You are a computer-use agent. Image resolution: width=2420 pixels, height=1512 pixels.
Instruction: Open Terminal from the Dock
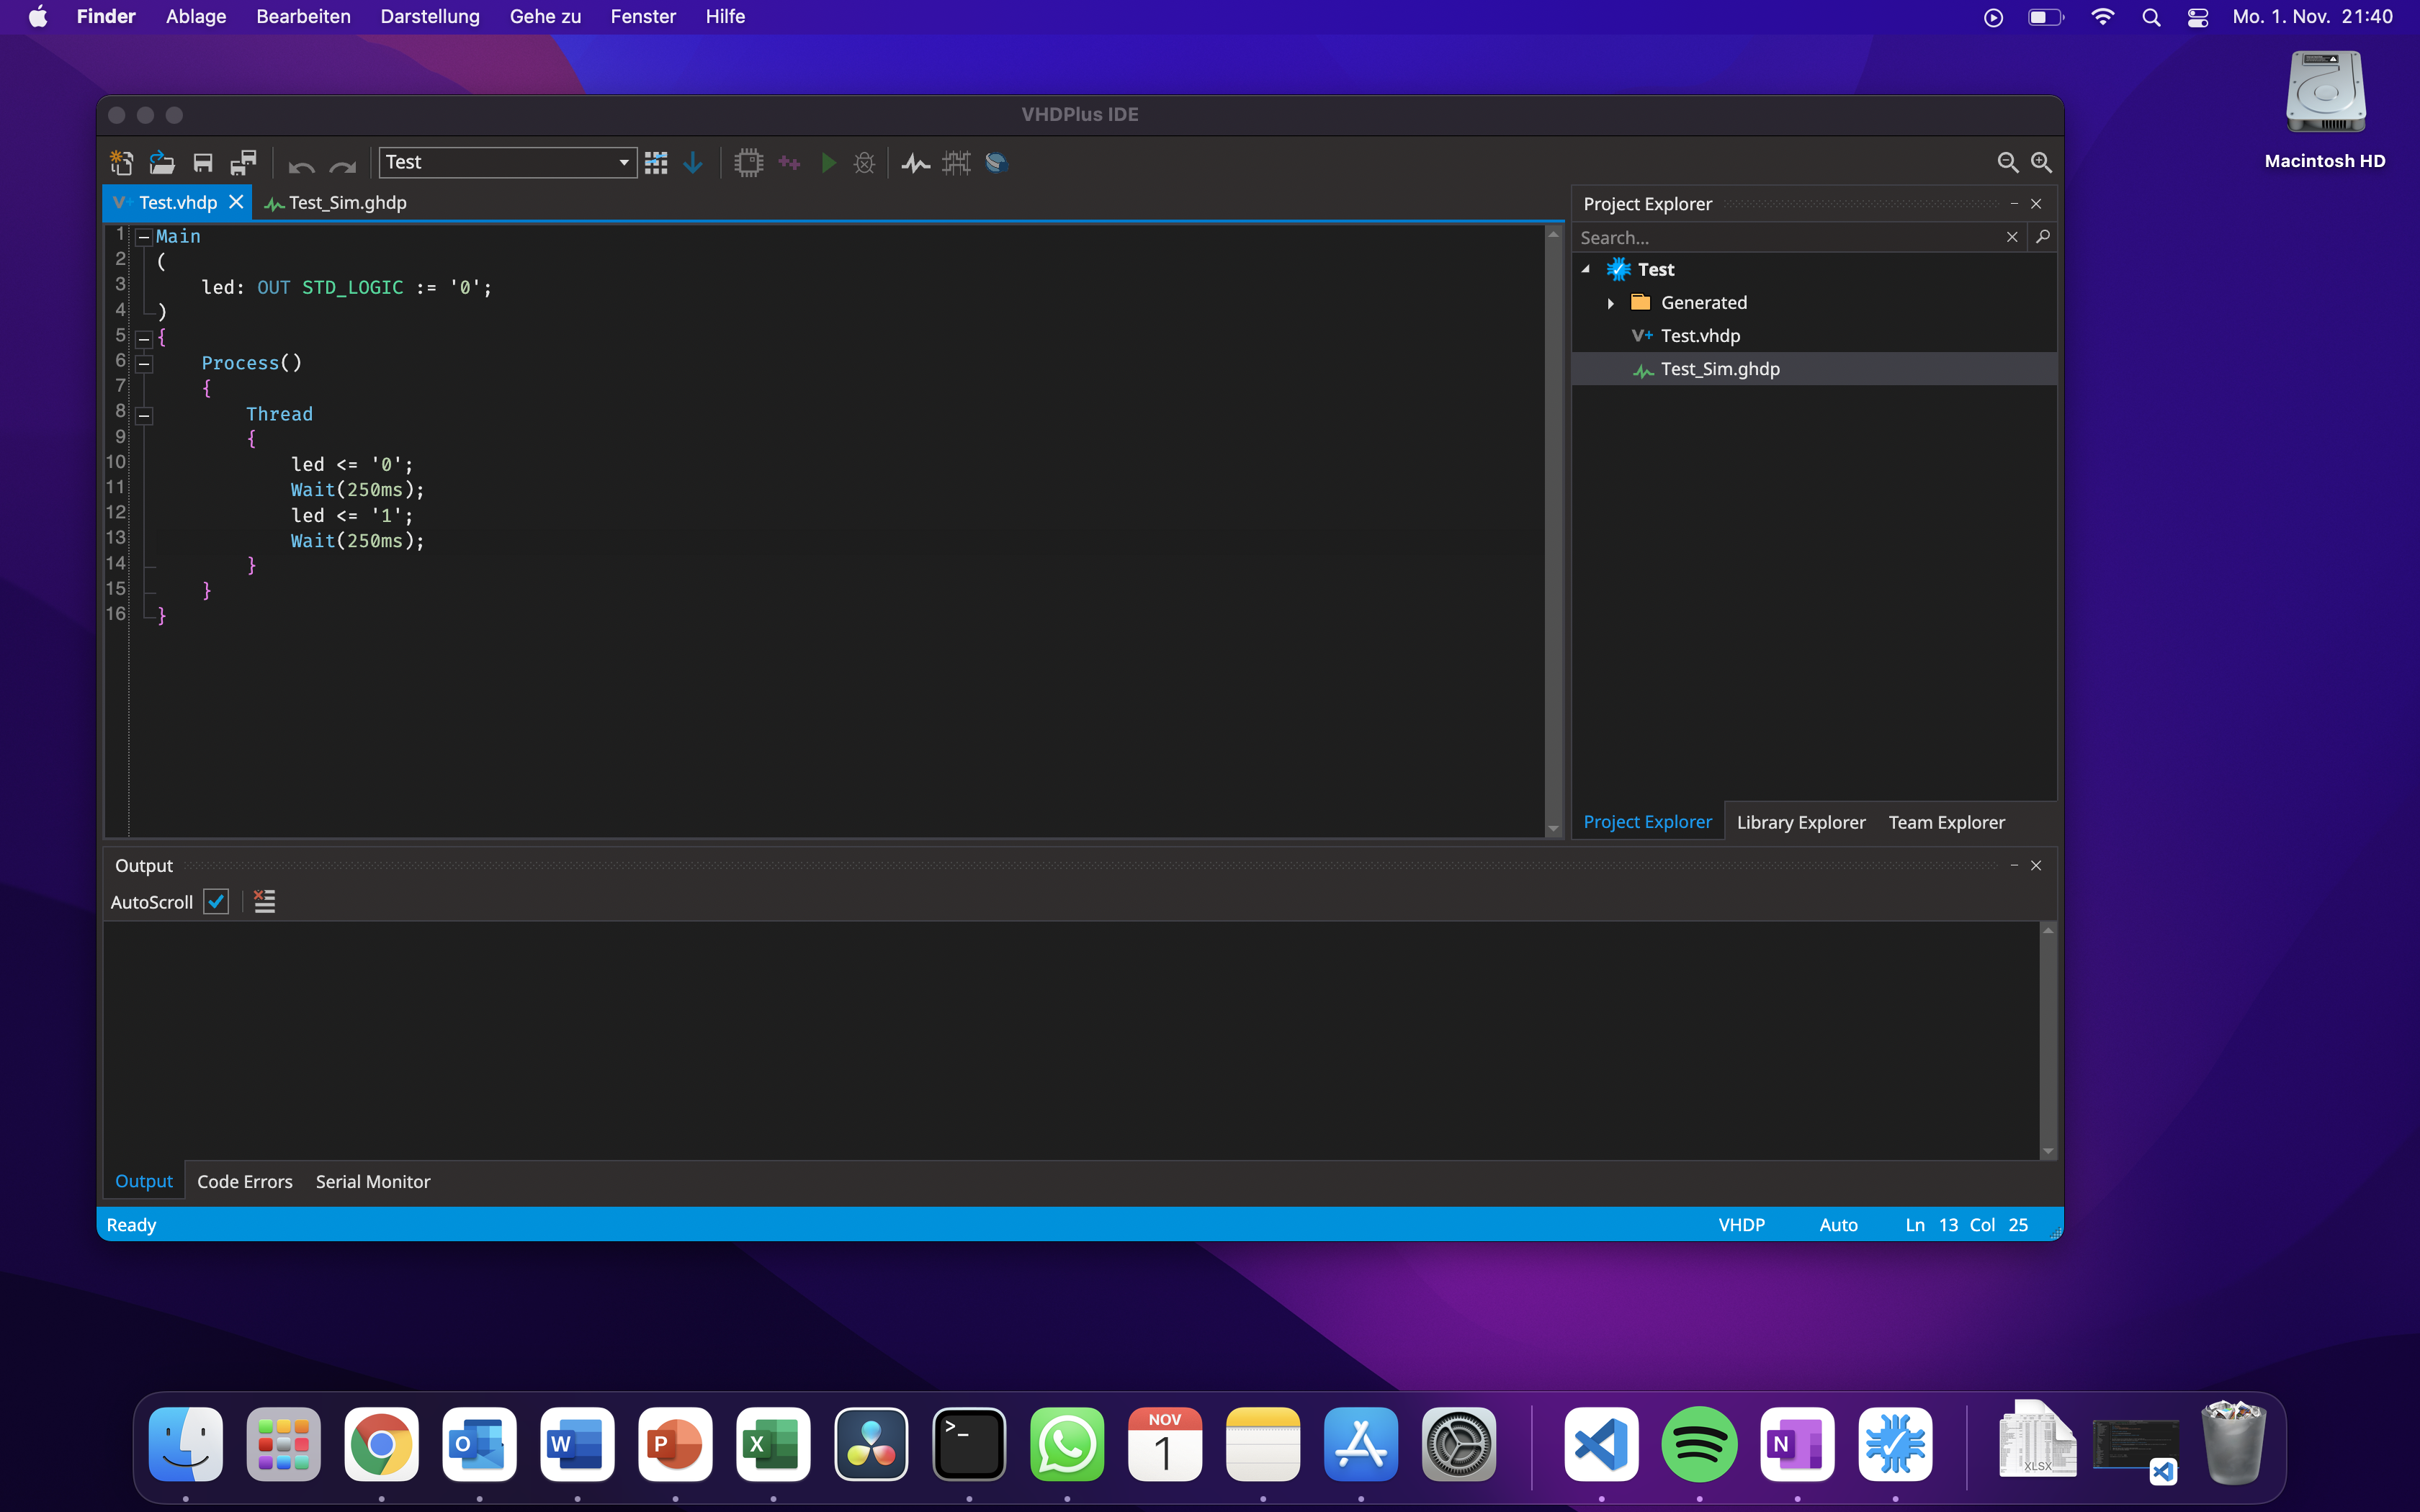tap(969, 1444)
